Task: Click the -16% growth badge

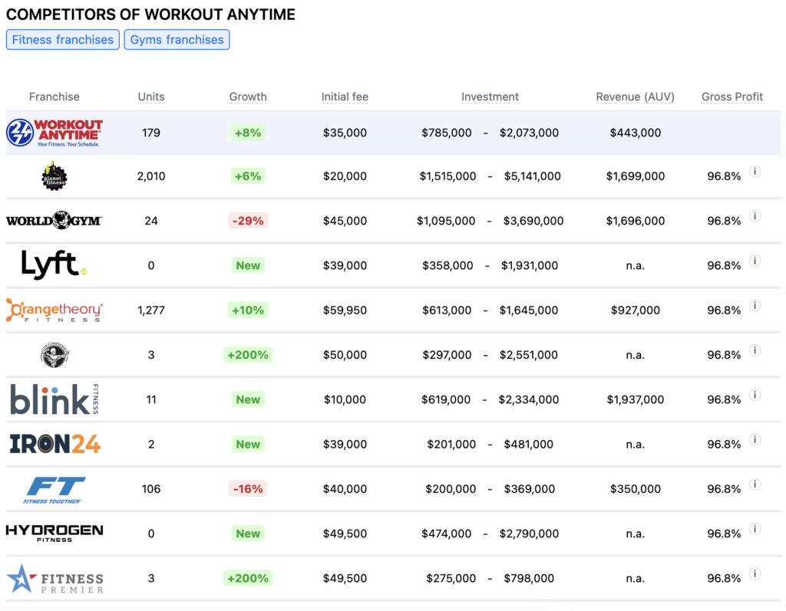Action: (248, 489)
